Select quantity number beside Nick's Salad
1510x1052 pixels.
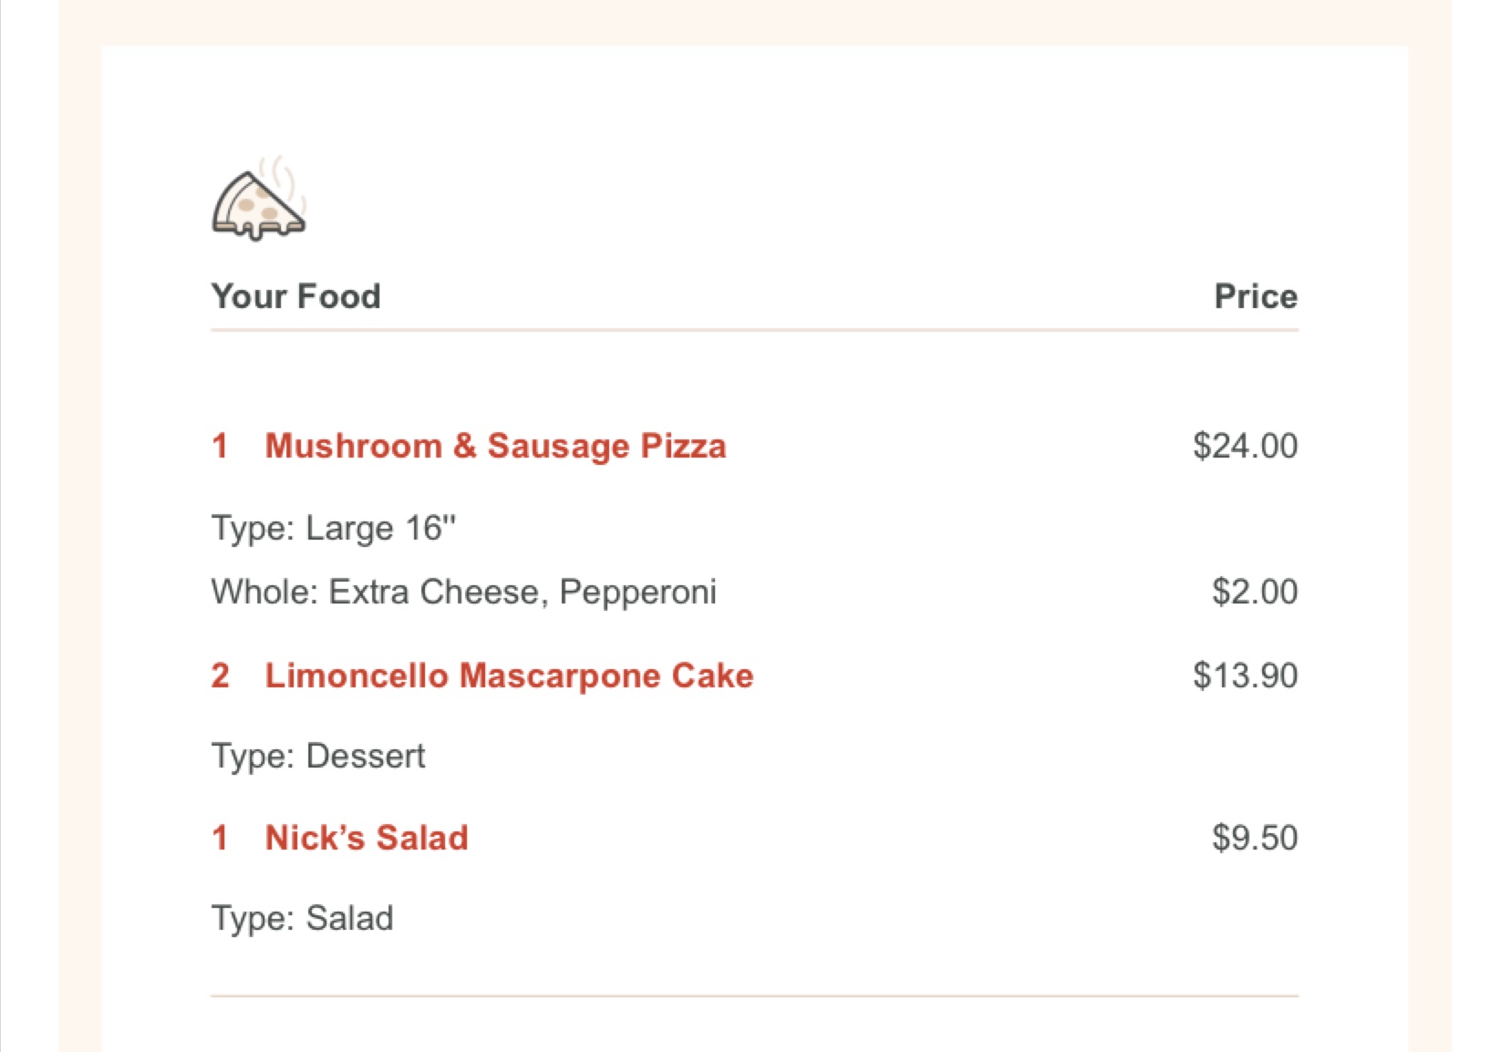pos(220,838)
